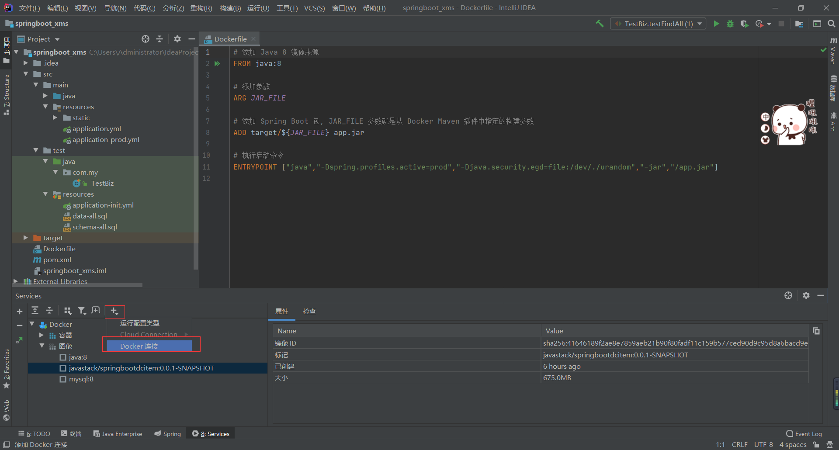Switch to the 检查 tab

(309, 312)
